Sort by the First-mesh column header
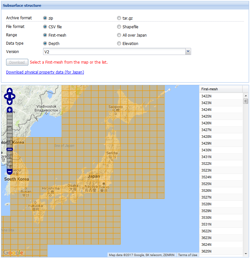The image size is (250, 258). (221, 89)
